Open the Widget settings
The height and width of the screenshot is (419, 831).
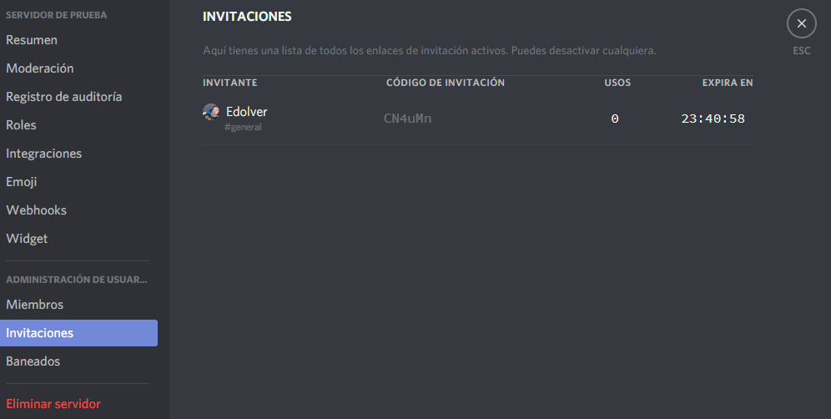point(28,239)
